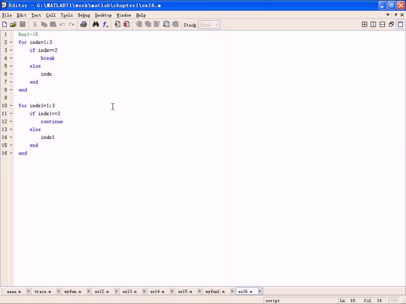
Task: Close the ex15.m tab
Action: point(199,291)
